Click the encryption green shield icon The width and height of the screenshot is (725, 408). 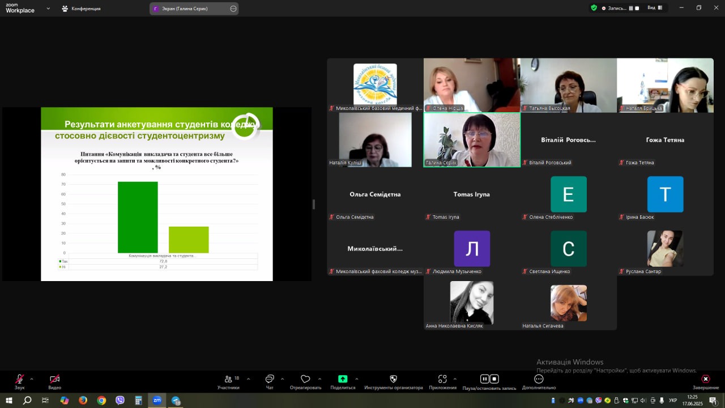point(594,8)
